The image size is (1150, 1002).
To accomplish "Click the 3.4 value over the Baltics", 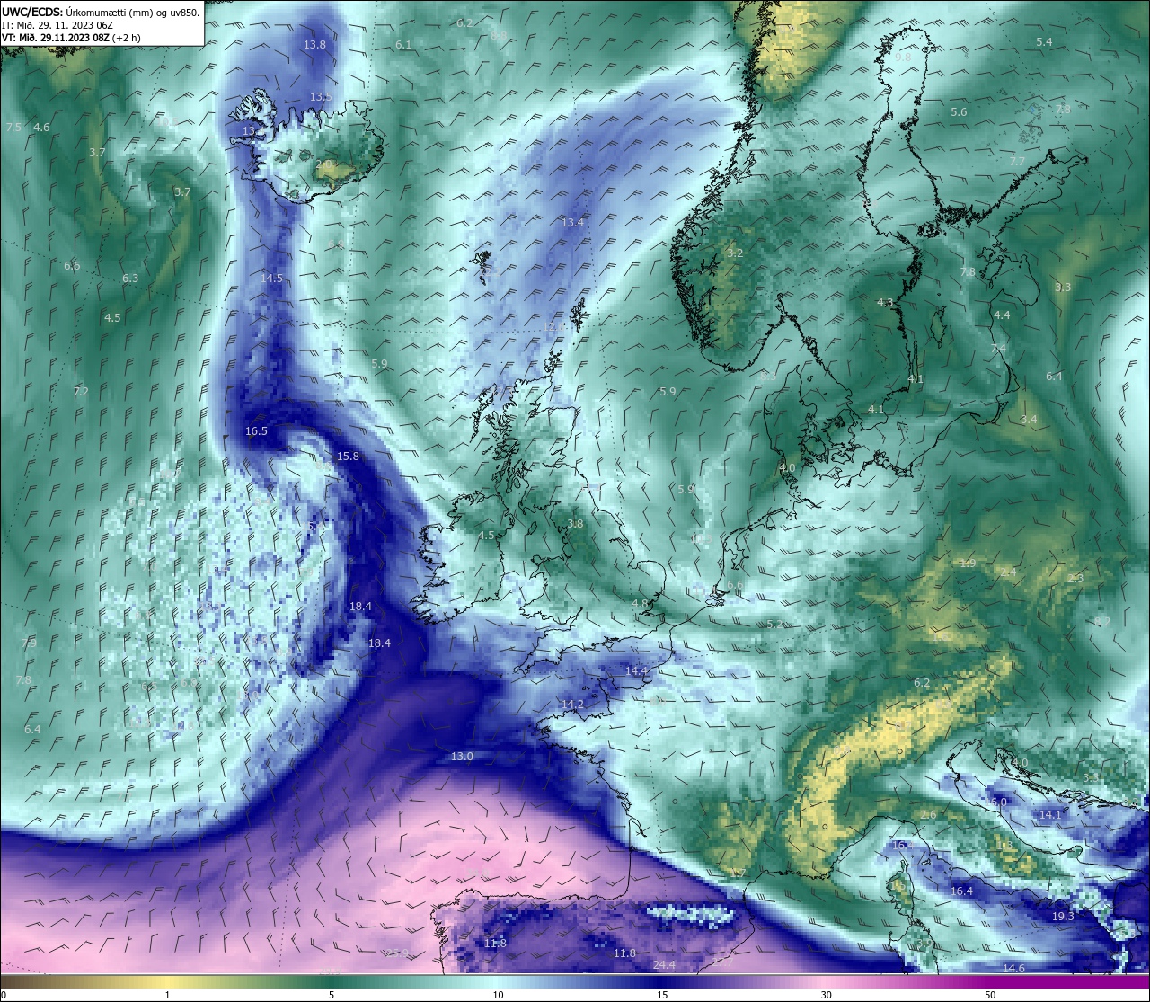I will 1029,420.
